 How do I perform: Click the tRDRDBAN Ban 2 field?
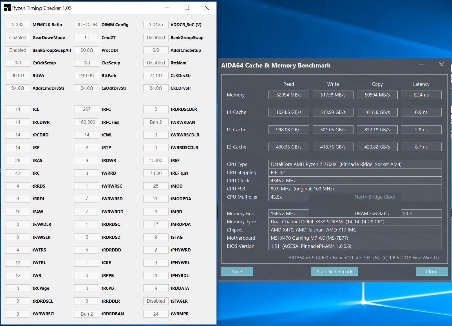click(87, 314)
